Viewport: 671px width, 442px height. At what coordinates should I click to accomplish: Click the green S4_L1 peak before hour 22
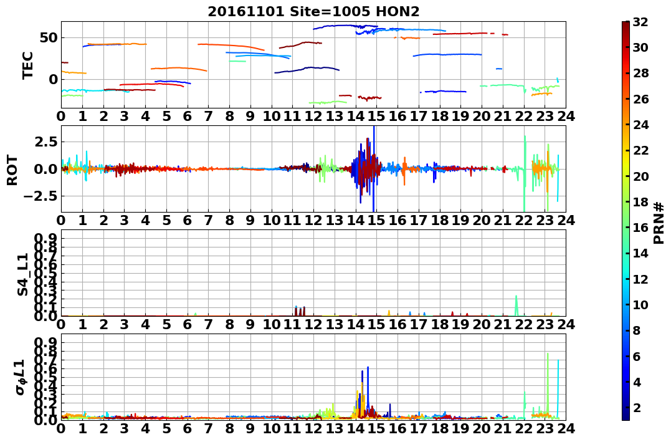516,305
